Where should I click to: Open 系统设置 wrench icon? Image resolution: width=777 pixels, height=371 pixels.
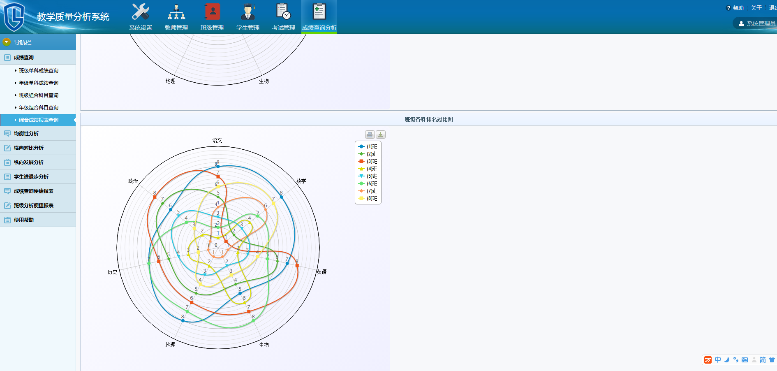(141, 12)
